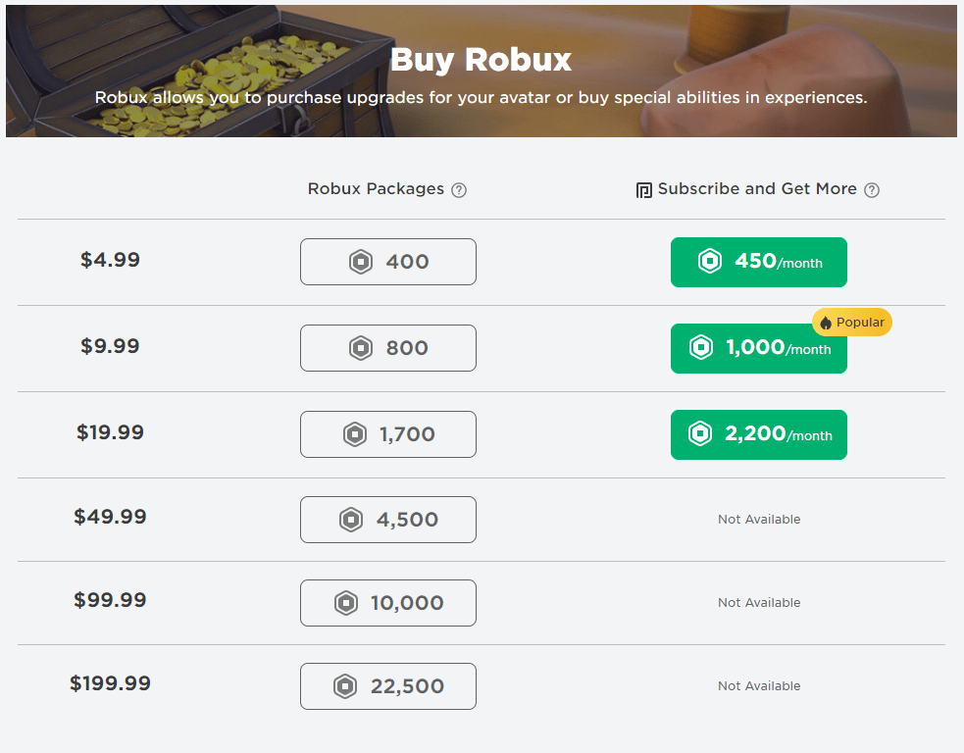Click the $9.99 price label

pos(110,345)
